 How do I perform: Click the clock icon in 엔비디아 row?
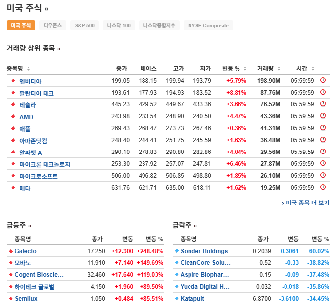pos(323,80)
